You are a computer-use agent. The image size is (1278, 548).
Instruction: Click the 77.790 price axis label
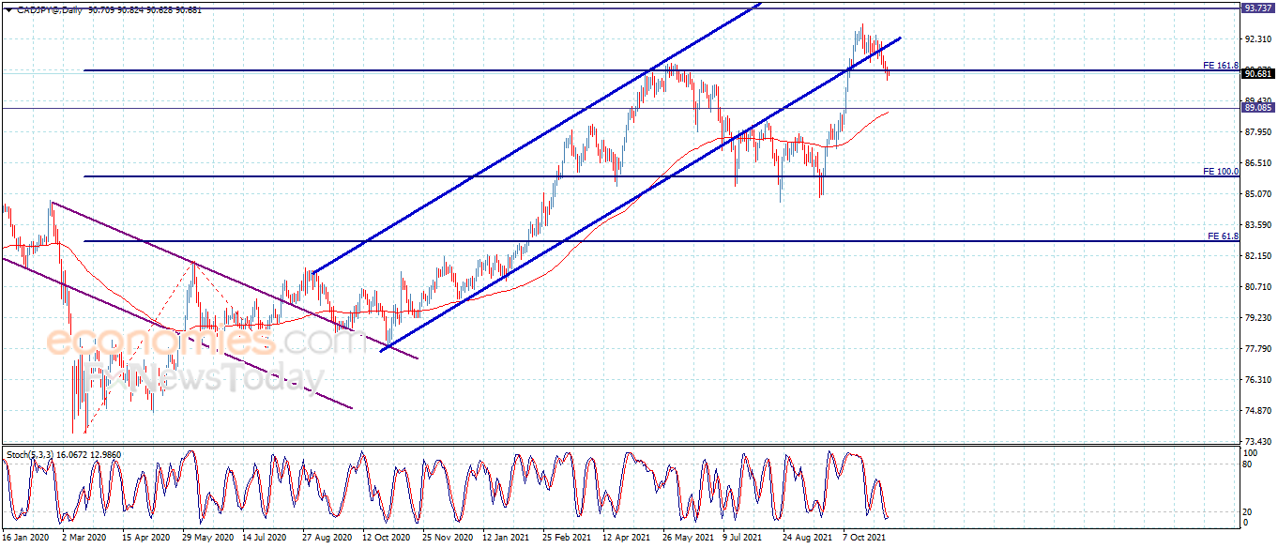[1258, 349]
